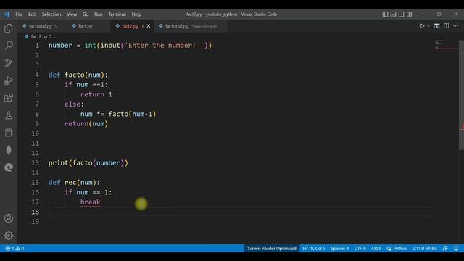Click Screen Reader Optimized in status bar
The image size is (464, 261).
coord(272,248)
